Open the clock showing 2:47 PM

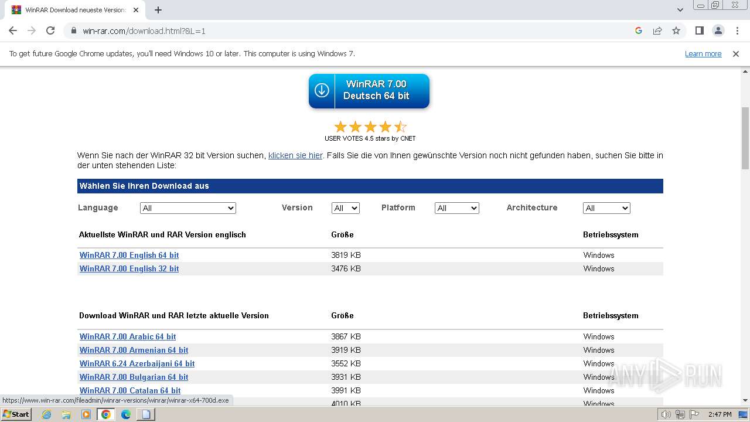click(720, 414)
